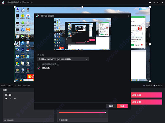The height and width of the screenshot is (123, 165).
Task: Click the top-center selection handle of preview
Action: point(82,7)
